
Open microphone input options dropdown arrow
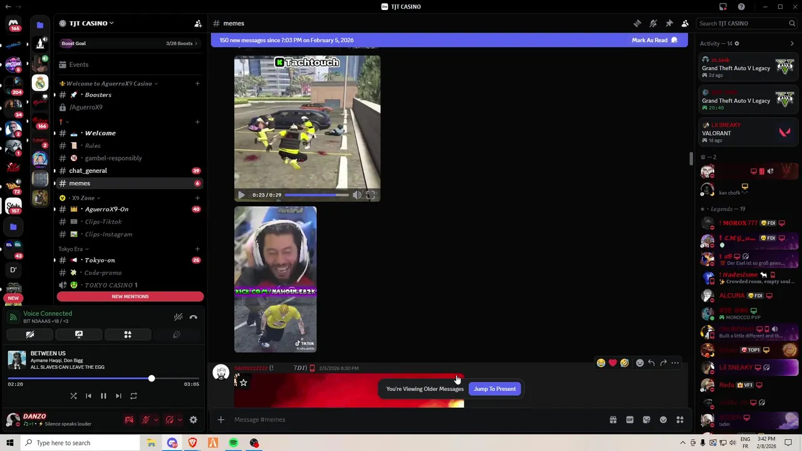(x=155, y=420)
